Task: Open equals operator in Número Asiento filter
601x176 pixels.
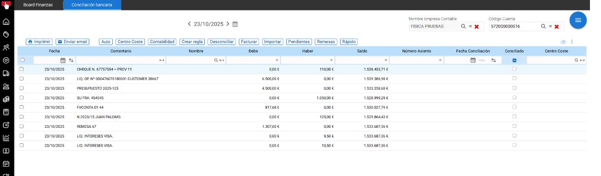Action: click(440, 60)
